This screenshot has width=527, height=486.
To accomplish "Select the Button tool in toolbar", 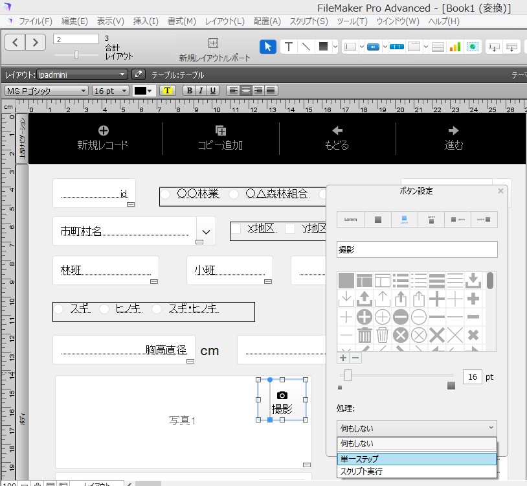I will [373, 47].
